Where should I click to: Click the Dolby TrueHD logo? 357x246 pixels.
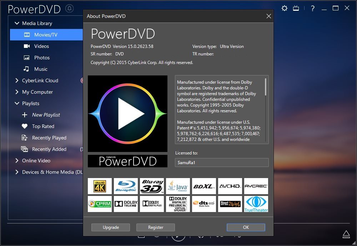point(126,204)
